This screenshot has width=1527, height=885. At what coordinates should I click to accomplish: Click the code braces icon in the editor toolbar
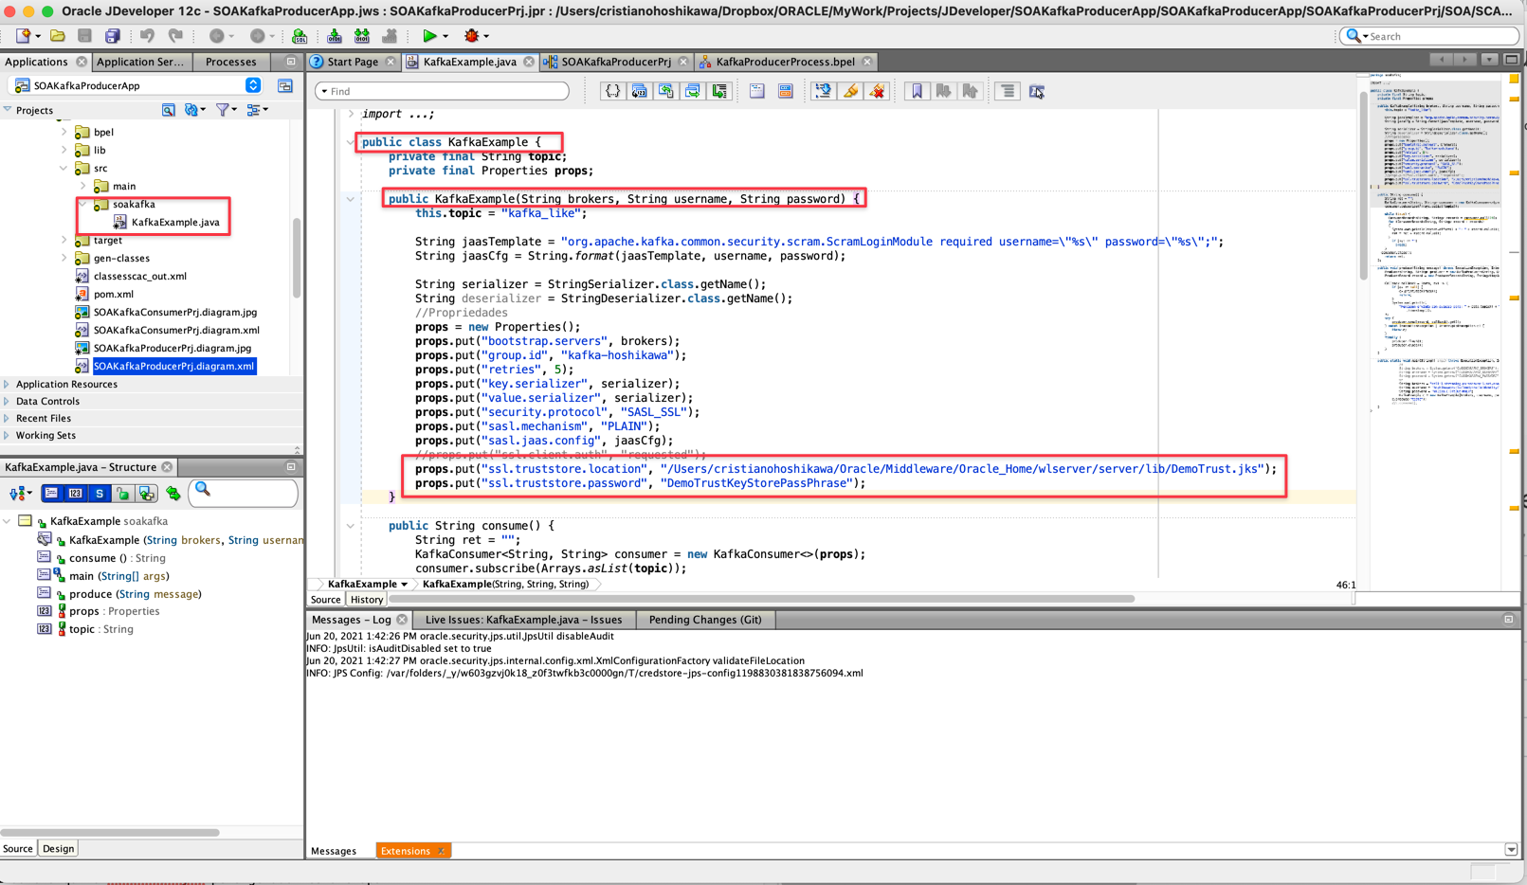[612, 91]
